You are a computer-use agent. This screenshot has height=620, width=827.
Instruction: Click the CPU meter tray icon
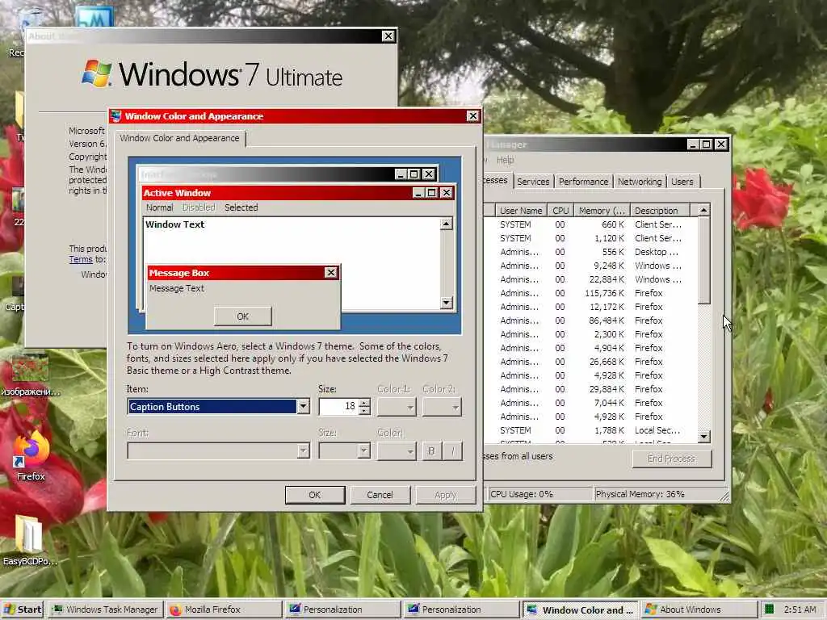point(770,610)
